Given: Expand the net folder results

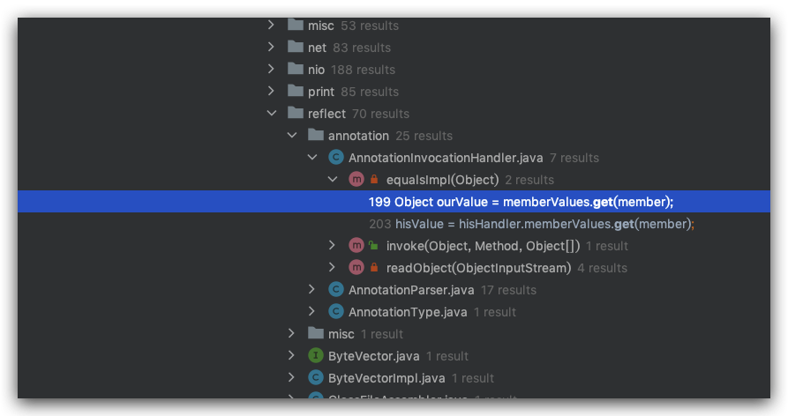Looking at the screenshot, I should (272, 48).
